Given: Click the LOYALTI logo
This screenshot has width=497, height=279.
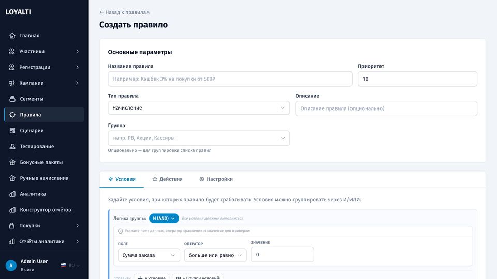Looking at the screenshot, I should pos(18,12).
